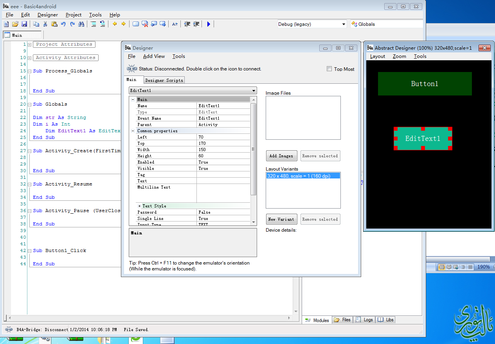This screenshot has width=495, height=344.
Task: Click the New file toolbar icon
Action: coord(6,24)
